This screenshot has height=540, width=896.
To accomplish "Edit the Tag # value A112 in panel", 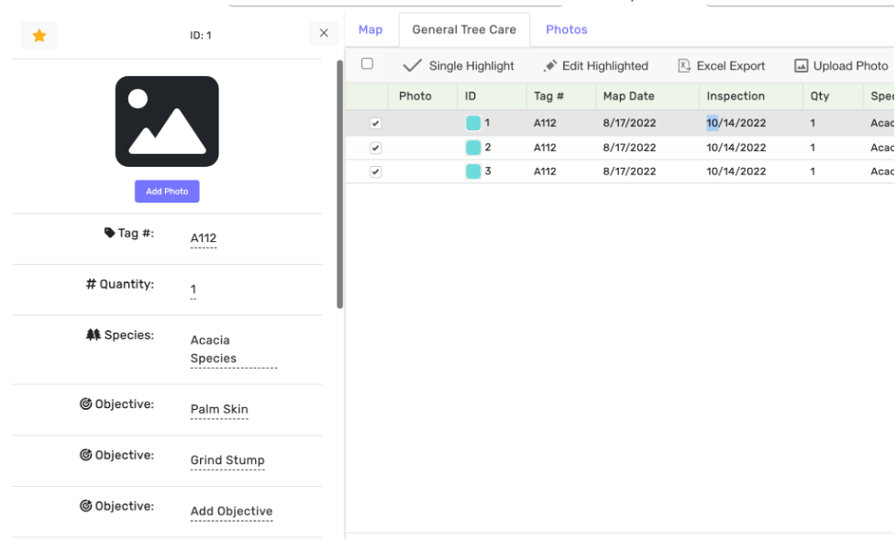I will 204,238.
